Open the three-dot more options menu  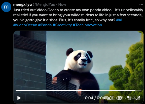point(141,5)
